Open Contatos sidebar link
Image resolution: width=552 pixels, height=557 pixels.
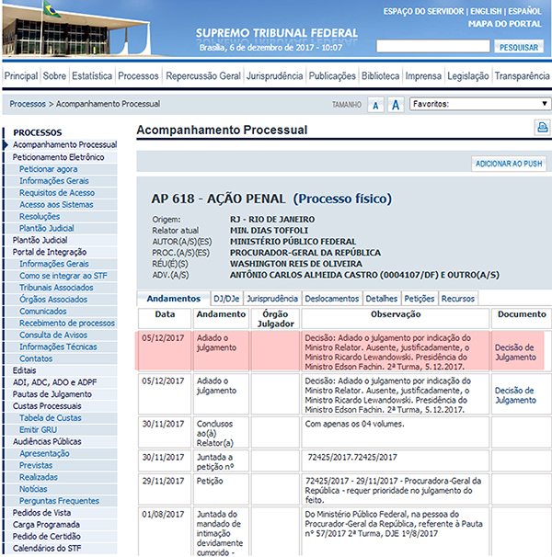36,358
